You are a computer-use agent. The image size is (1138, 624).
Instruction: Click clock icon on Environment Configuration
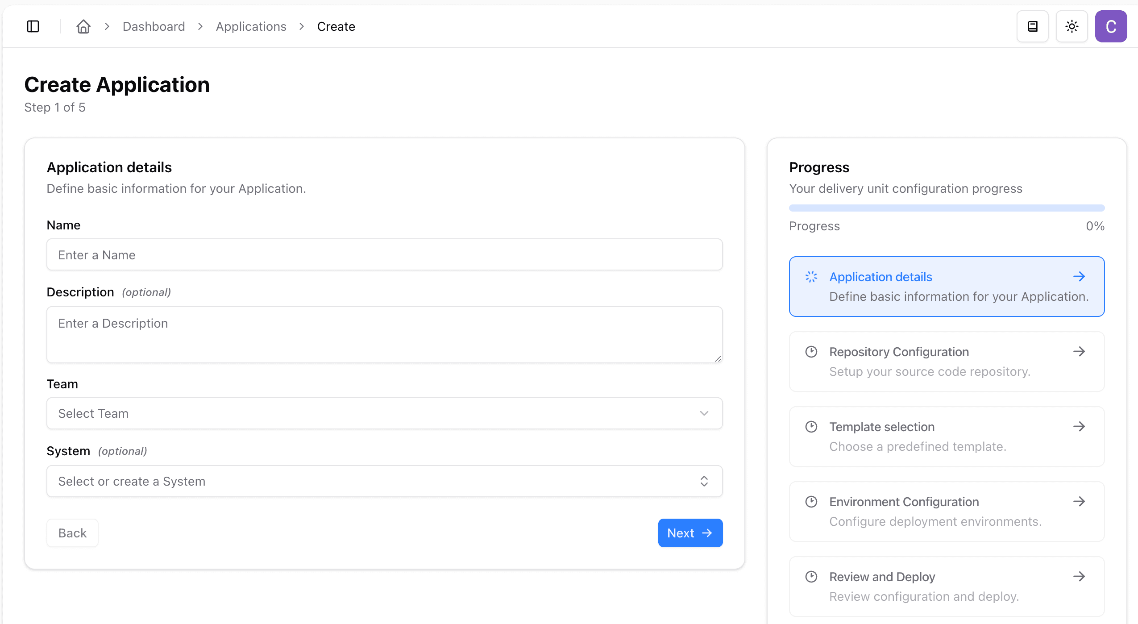tap(811, 502)
